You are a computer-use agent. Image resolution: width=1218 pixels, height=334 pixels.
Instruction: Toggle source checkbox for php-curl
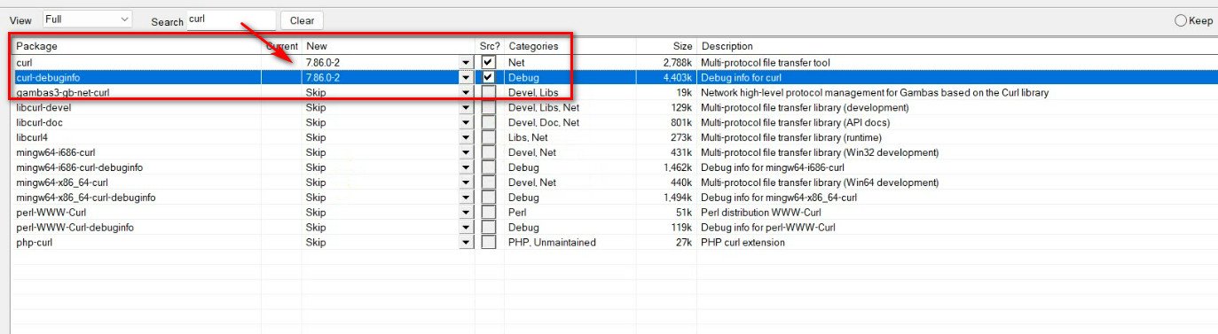pos(489,244)
